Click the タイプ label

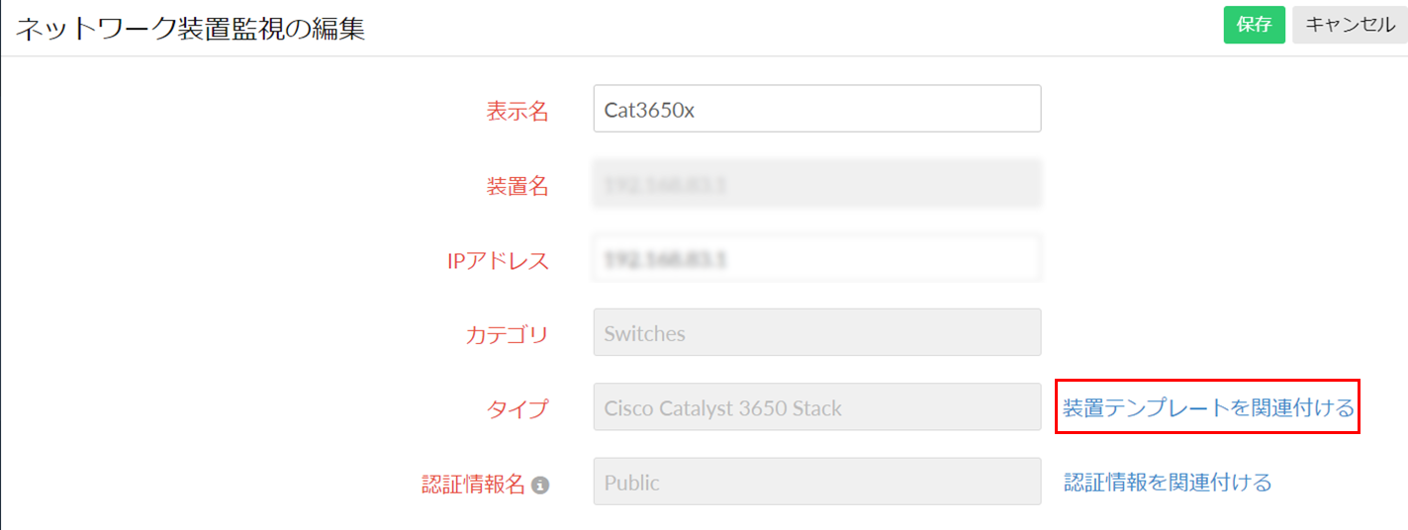click(x=516, y=408)
